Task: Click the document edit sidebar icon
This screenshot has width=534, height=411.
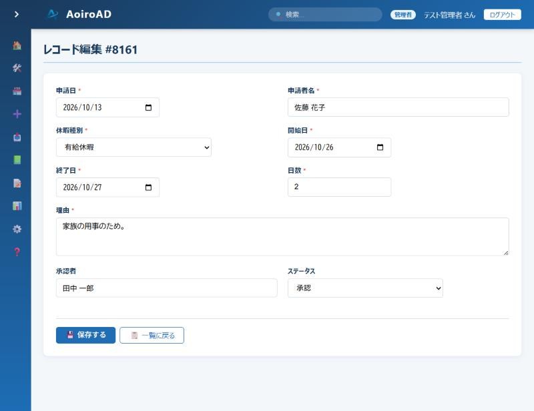Action: point(17,183)
